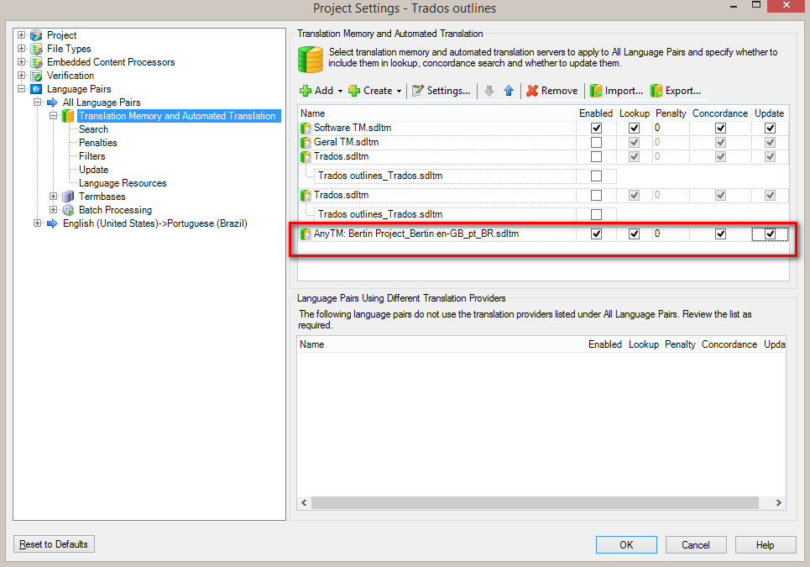Viewport: 810px width, 567px height.
Task: Click first Trados.sdltm row name
Action: [341, 156]
